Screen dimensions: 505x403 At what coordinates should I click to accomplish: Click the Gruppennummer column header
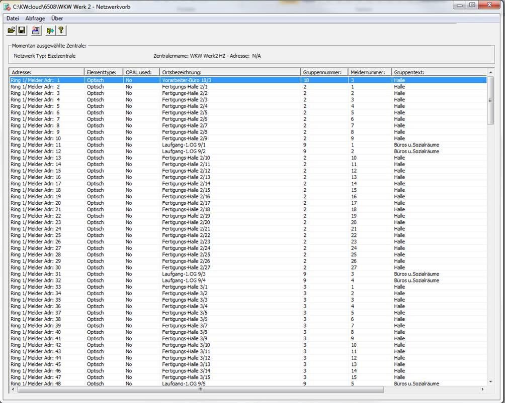tap(324, 72)
